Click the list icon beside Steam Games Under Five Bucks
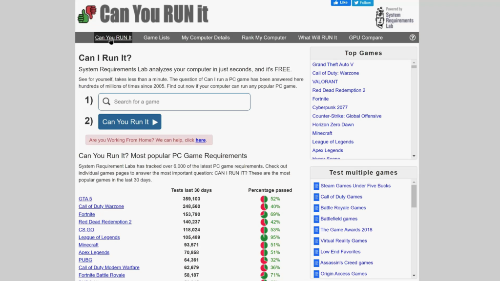Screen dimensions: 500x281 (316, 186)
